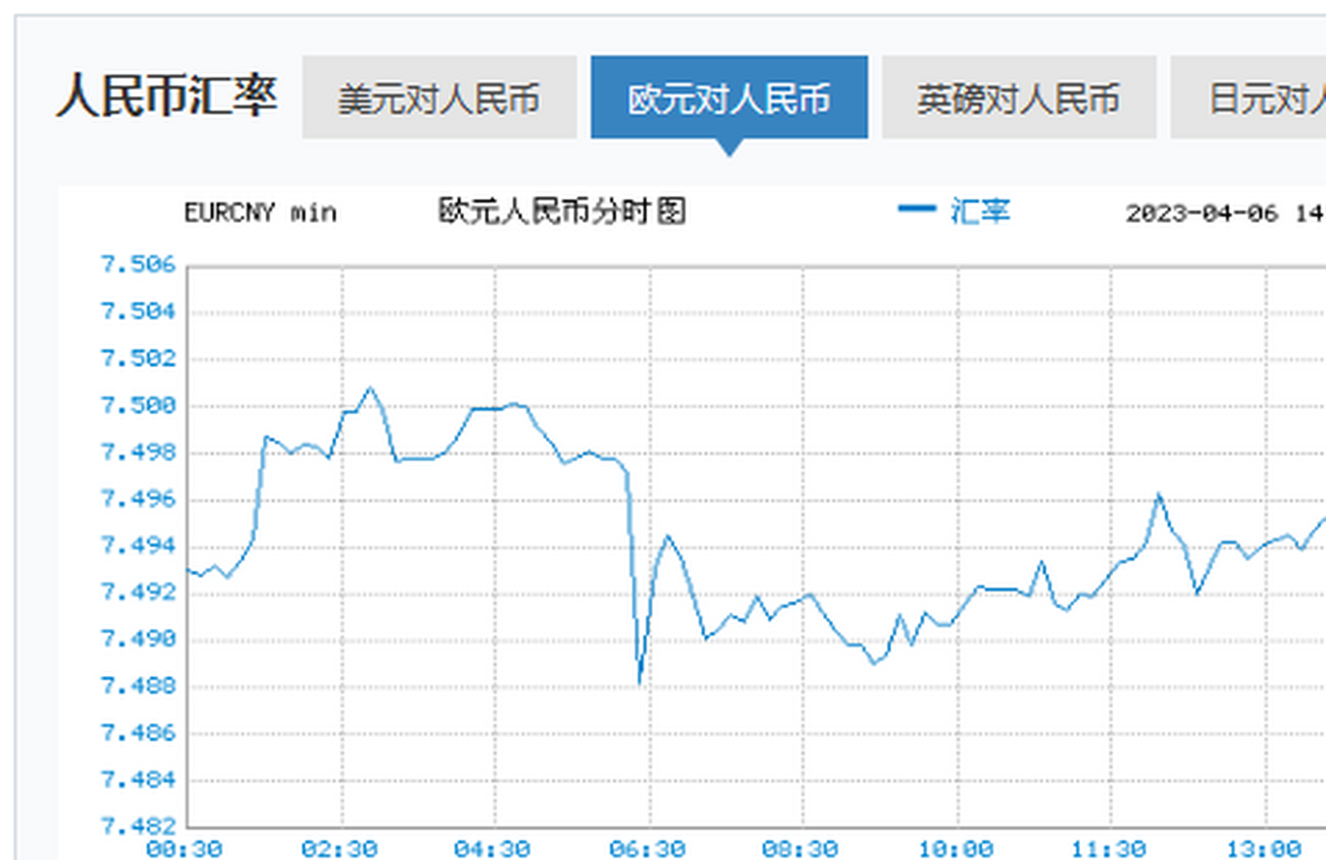This screenshot has width=1326, height=860.
Task: Click the blue 汇率 legend line icon
Action: 916,210
